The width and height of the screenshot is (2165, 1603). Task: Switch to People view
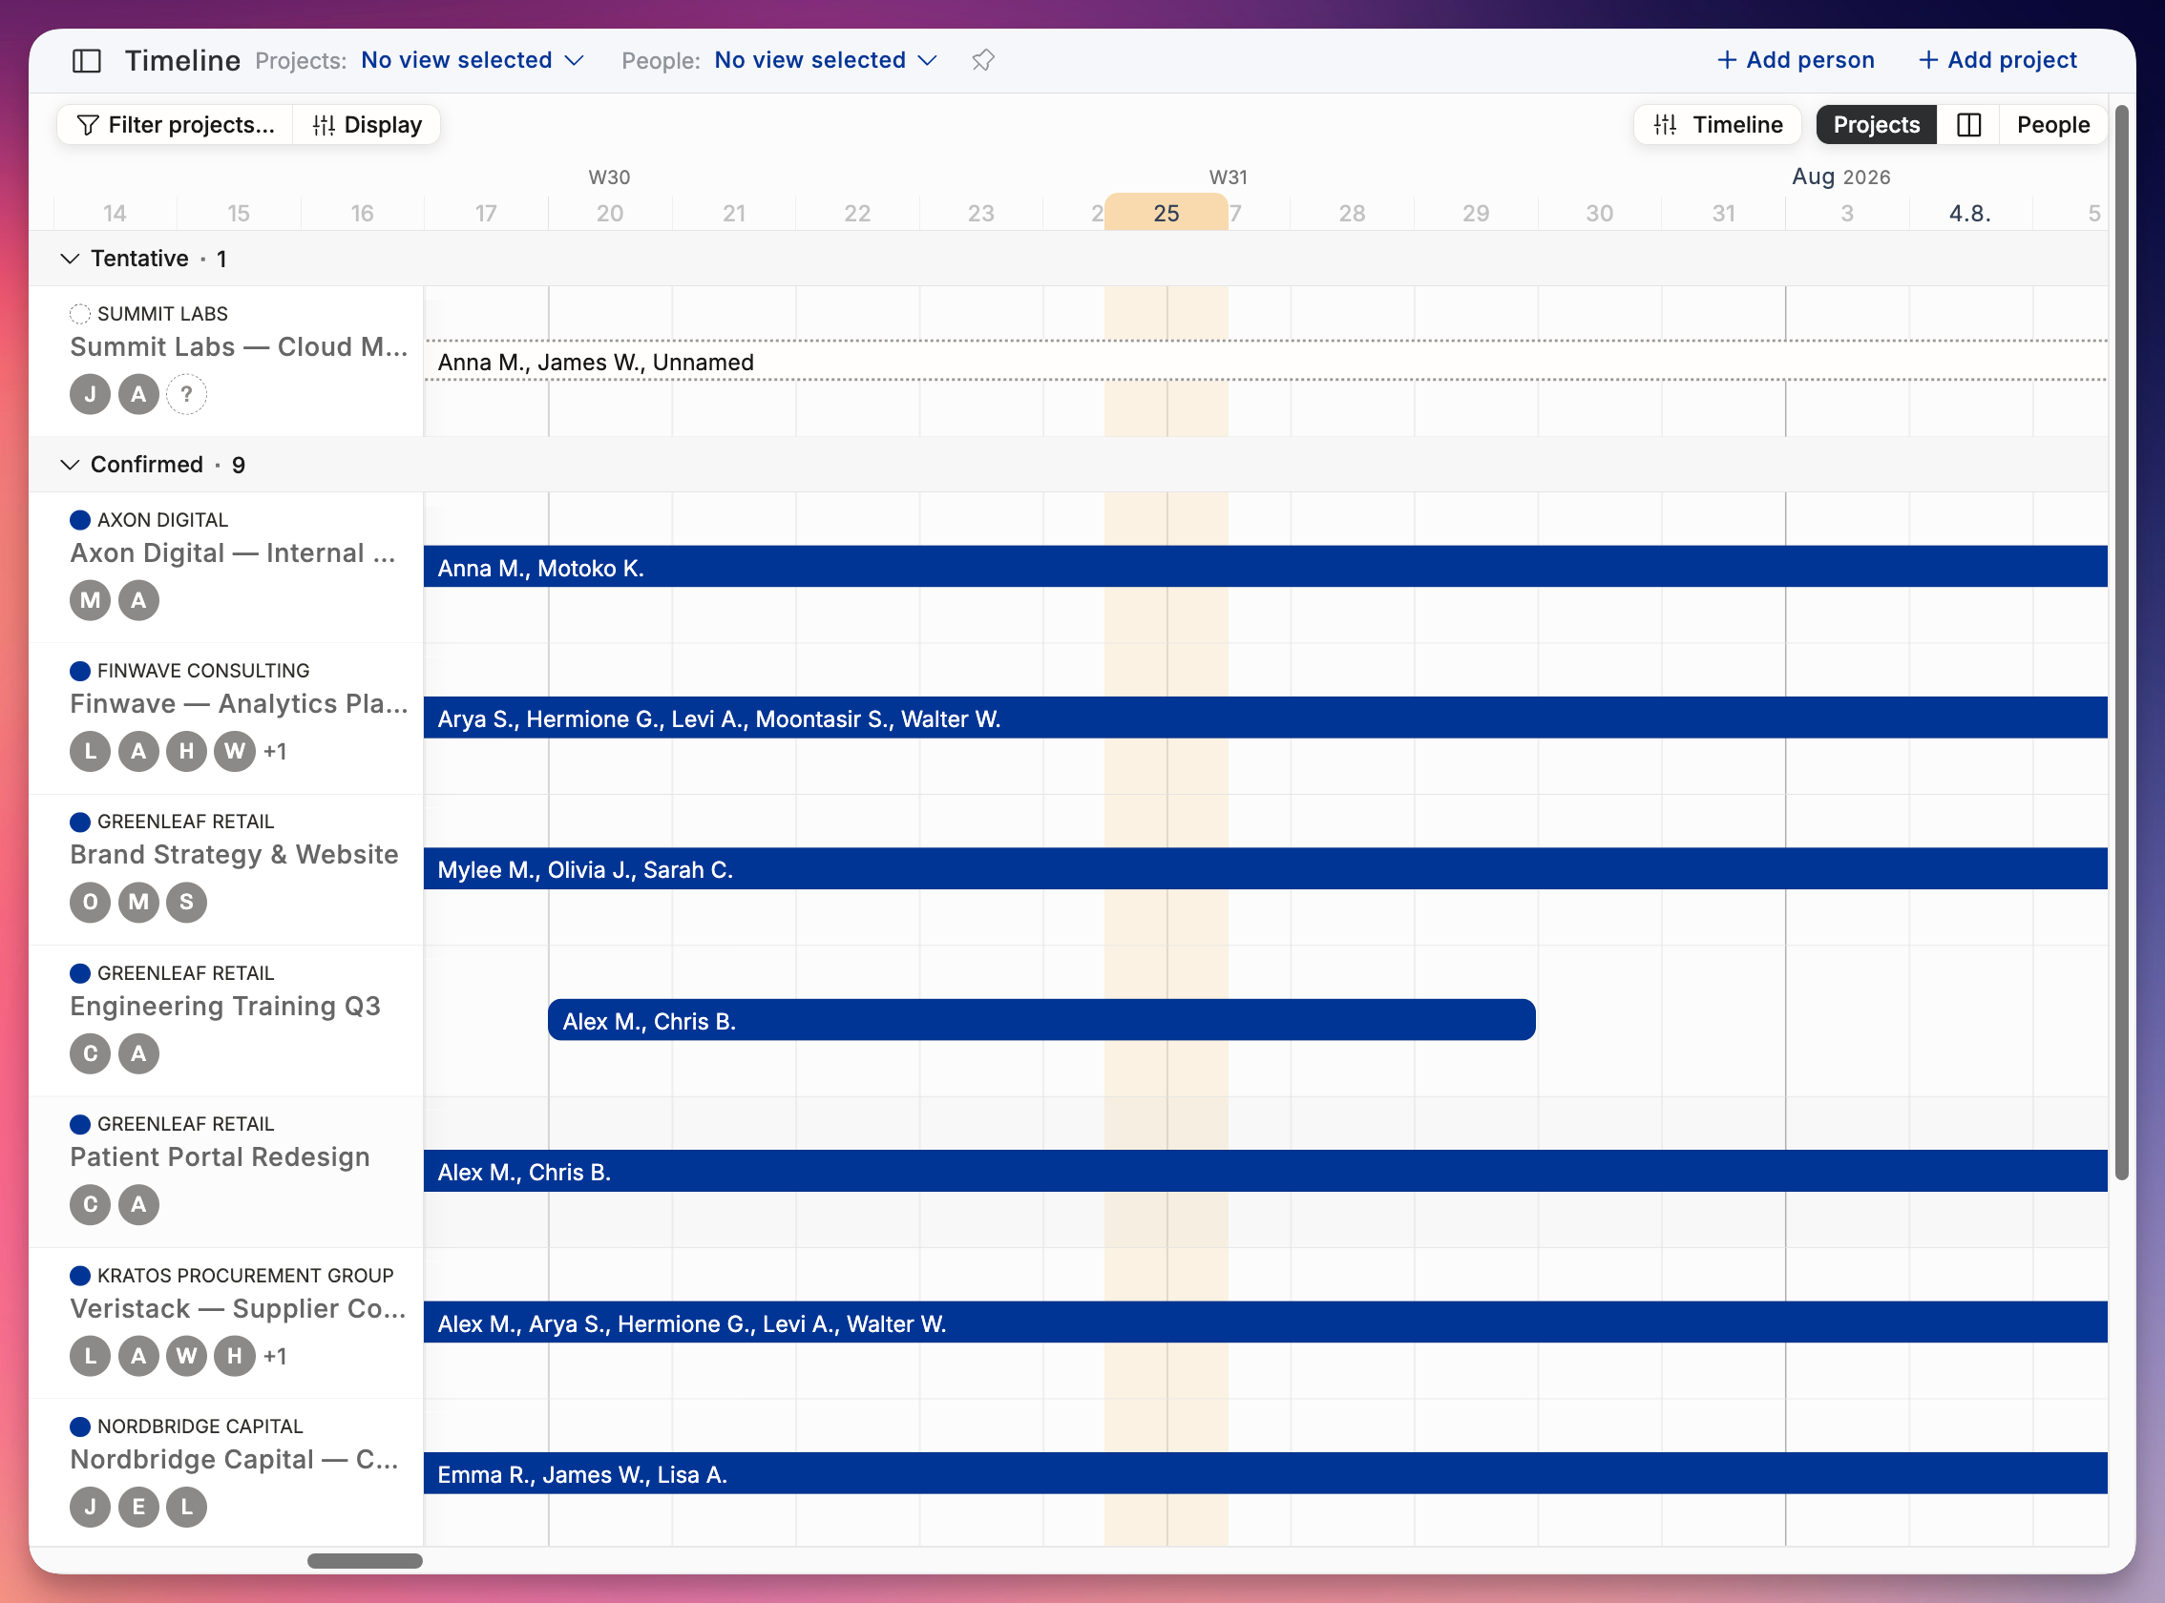[2052, 125]
